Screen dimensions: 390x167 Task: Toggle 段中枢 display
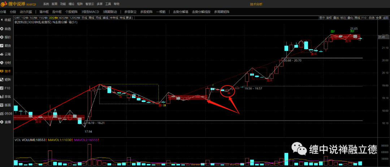57,12
